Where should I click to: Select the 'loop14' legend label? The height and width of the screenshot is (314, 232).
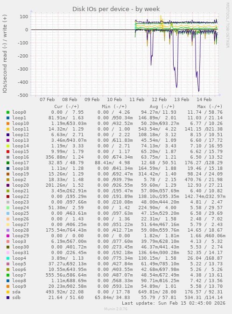21,146
